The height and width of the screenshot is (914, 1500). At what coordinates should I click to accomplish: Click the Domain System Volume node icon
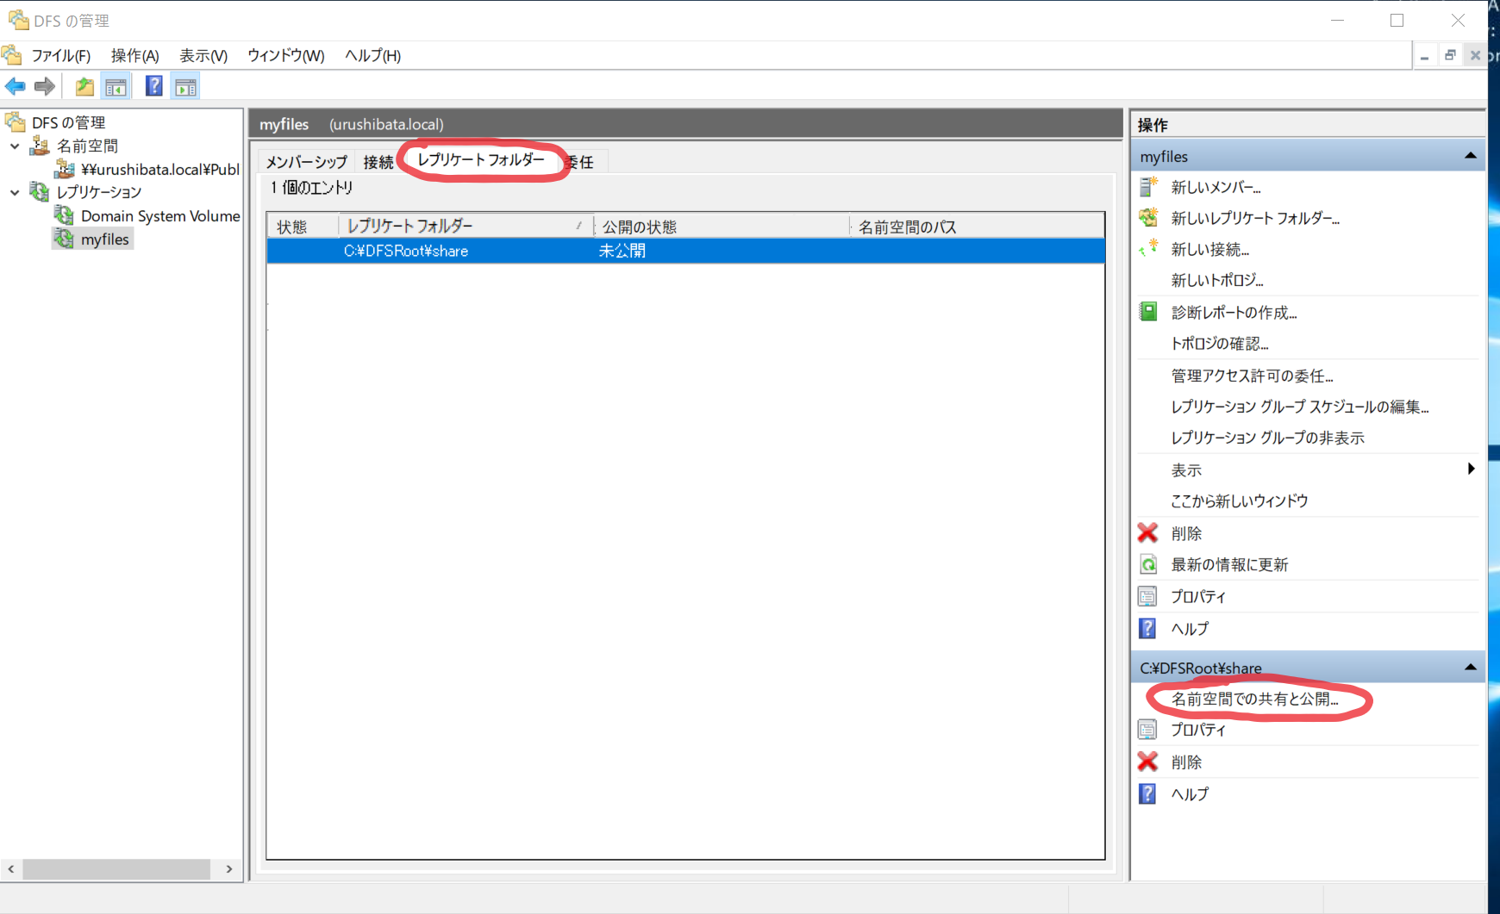64,215
